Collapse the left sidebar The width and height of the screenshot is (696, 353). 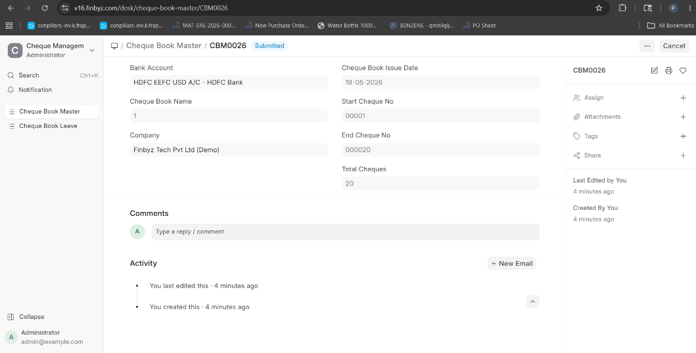click(x=26, y=317)
